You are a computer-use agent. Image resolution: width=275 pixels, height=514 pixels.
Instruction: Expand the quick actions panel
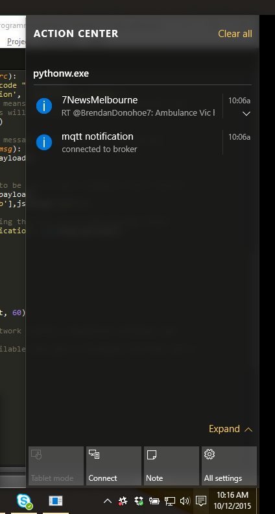click(x=230, y=429)
